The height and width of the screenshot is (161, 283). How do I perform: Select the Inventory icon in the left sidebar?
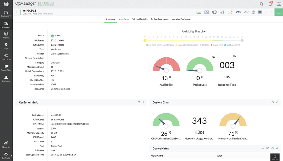(x=6, y=25)
